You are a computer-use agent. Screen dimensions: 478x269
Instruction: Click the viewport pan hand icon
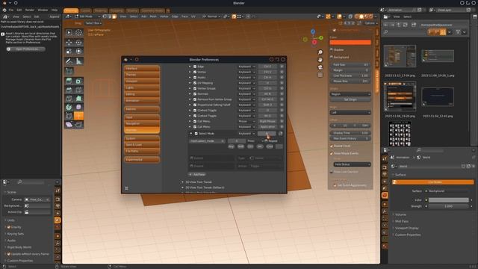(x=320, y=60)
